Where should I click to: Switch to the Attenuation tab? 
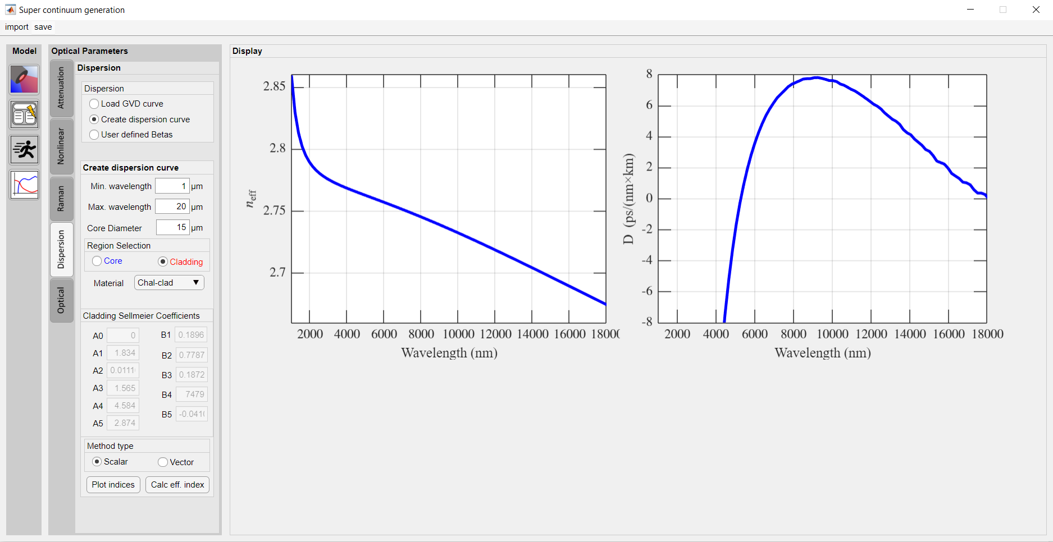[61, 88]
